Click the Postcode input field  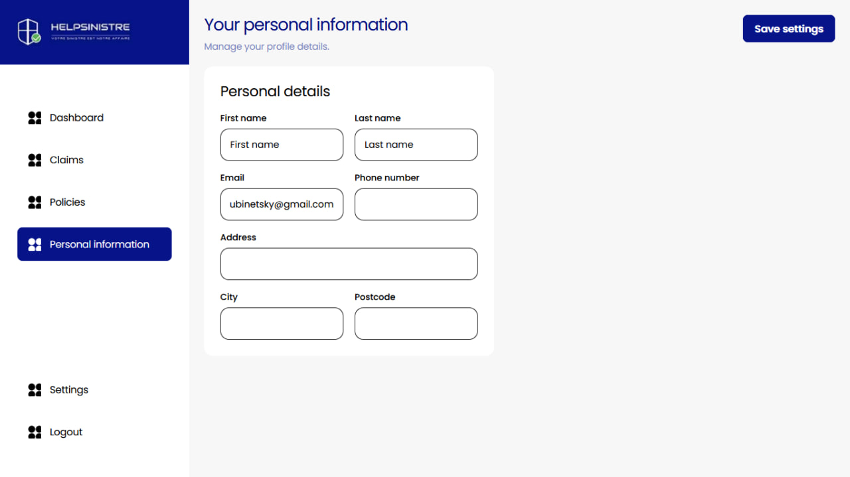[x=416, y=324]
